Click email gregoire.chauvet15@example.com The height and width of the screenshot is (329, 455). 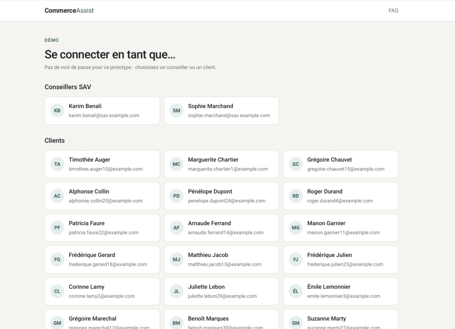[346, 169]
